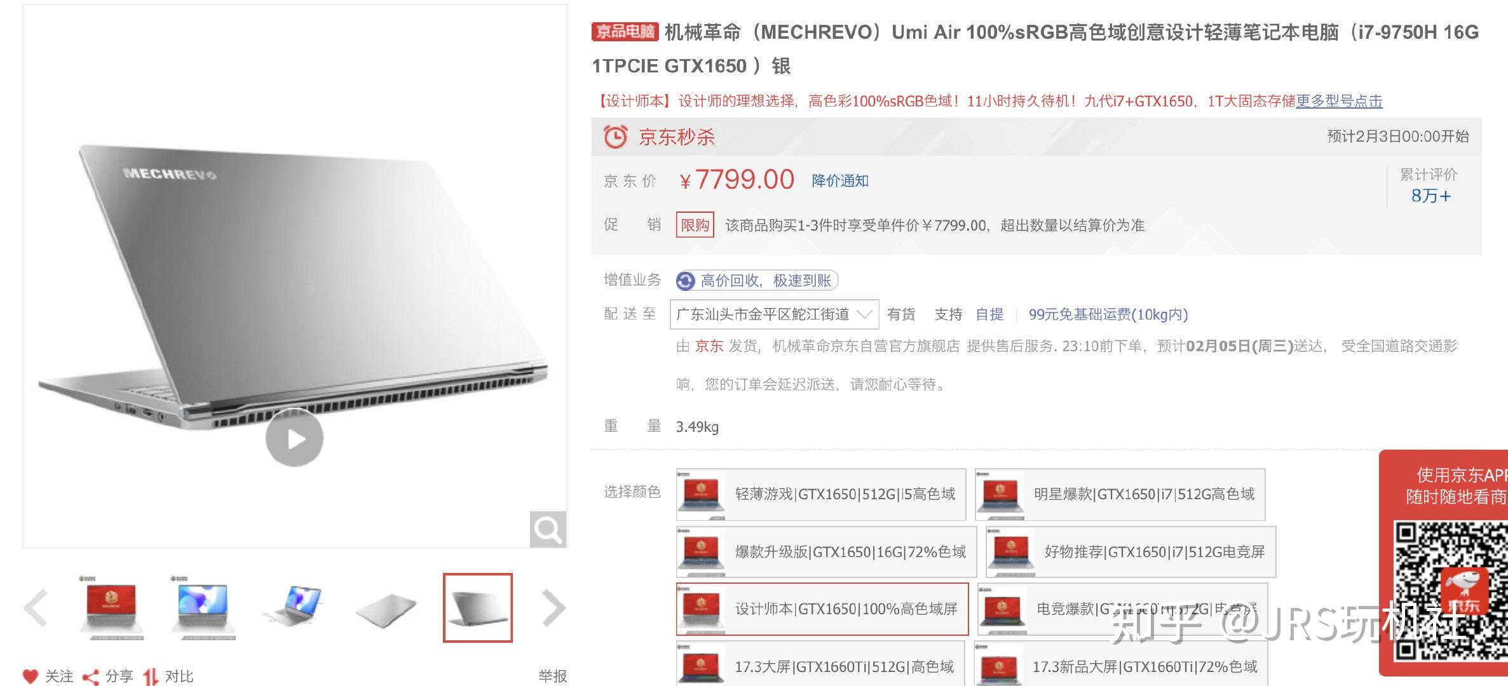This screenshot has height=686, width=1508.
Task: Select option 明星爆款|GTX1650|i7|512G高色域
Action: tap(1120, 494)
